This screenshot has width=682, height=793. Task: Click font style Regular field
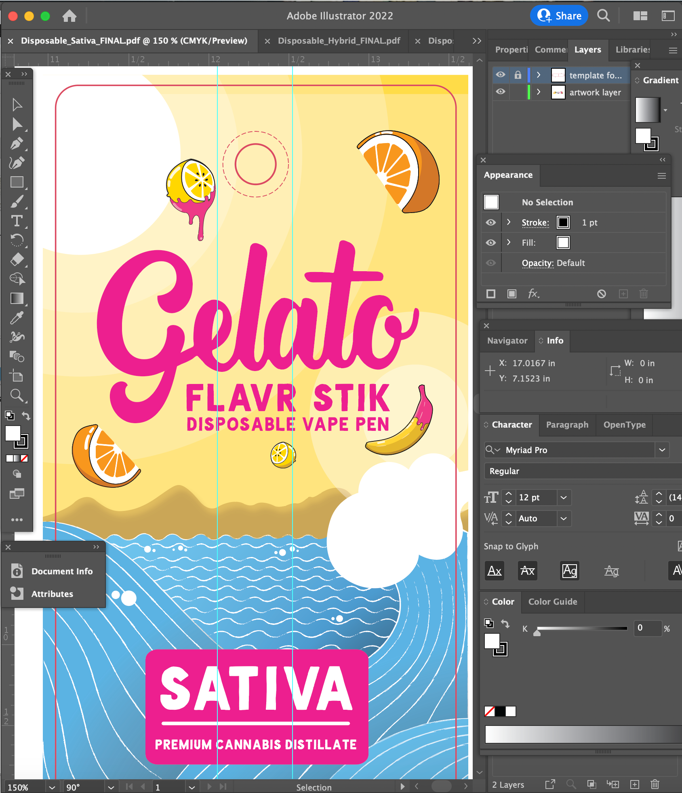point(583,471)
